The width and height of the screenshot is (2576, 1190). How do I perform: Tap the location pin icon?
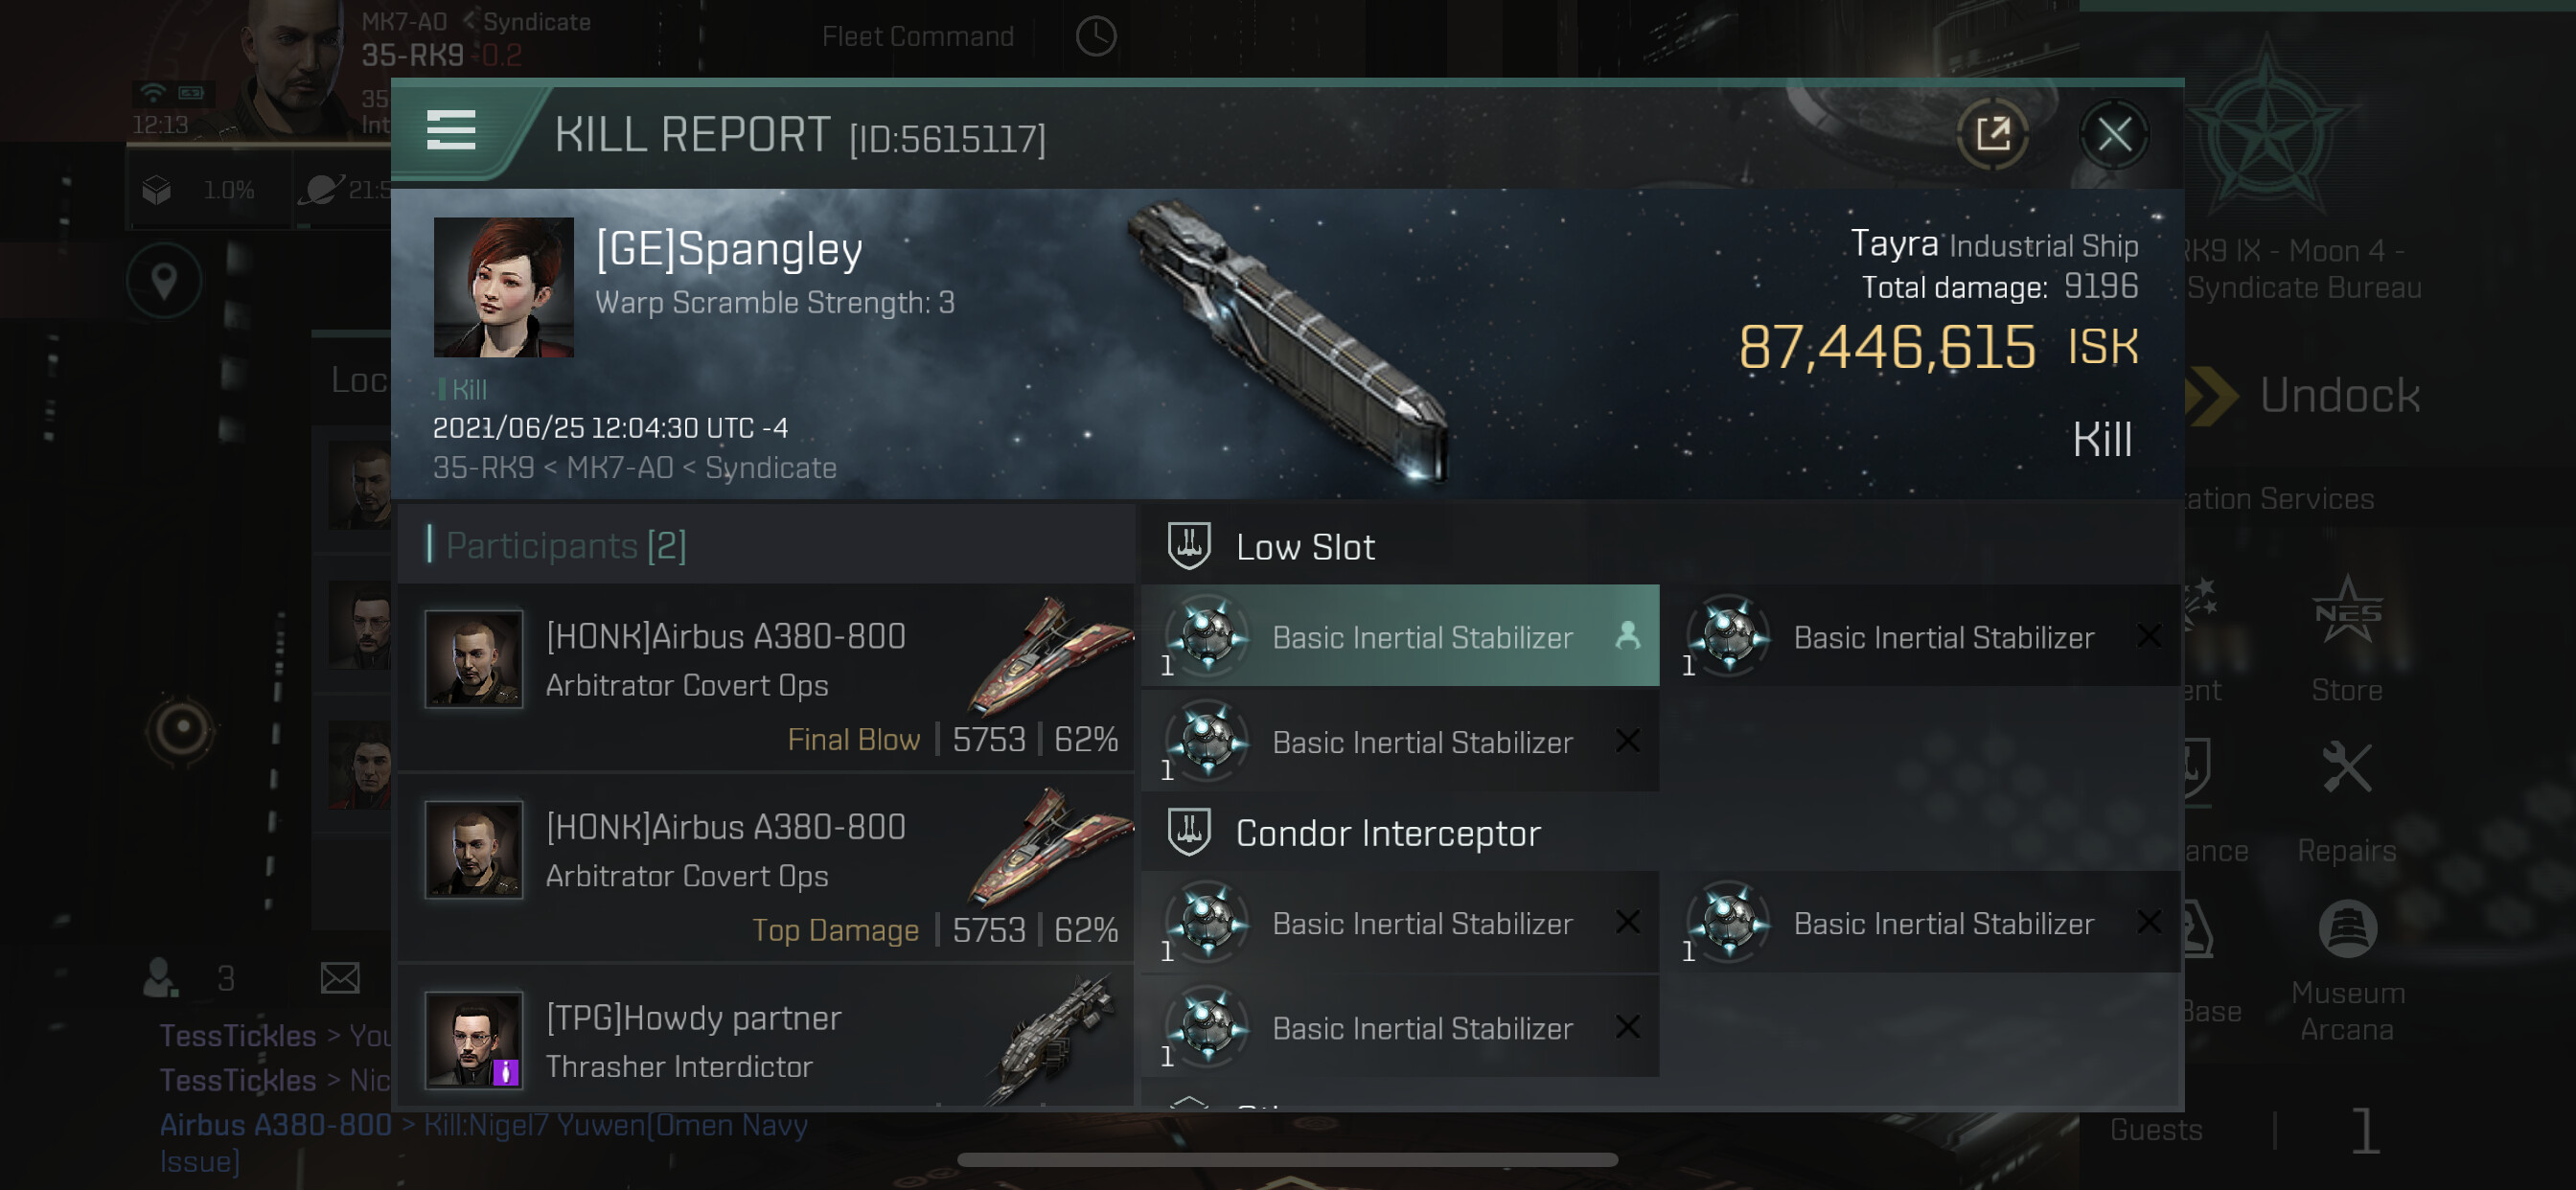[165, 281]
